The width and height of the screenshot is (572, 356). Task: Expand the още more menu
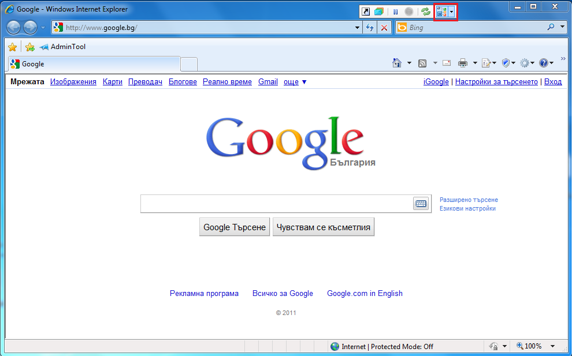(295, 81)
